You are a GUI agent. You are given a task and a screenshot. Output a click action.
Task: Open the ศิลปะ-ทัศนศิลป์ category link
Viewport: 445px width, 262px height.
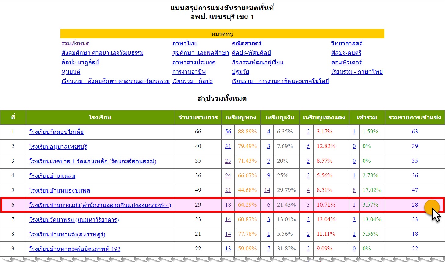(x=251, y=53)
